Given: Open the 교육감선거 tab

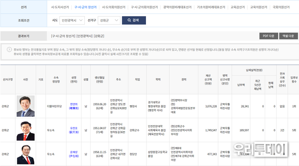Looking at the screenshot, I should point(237,7).
